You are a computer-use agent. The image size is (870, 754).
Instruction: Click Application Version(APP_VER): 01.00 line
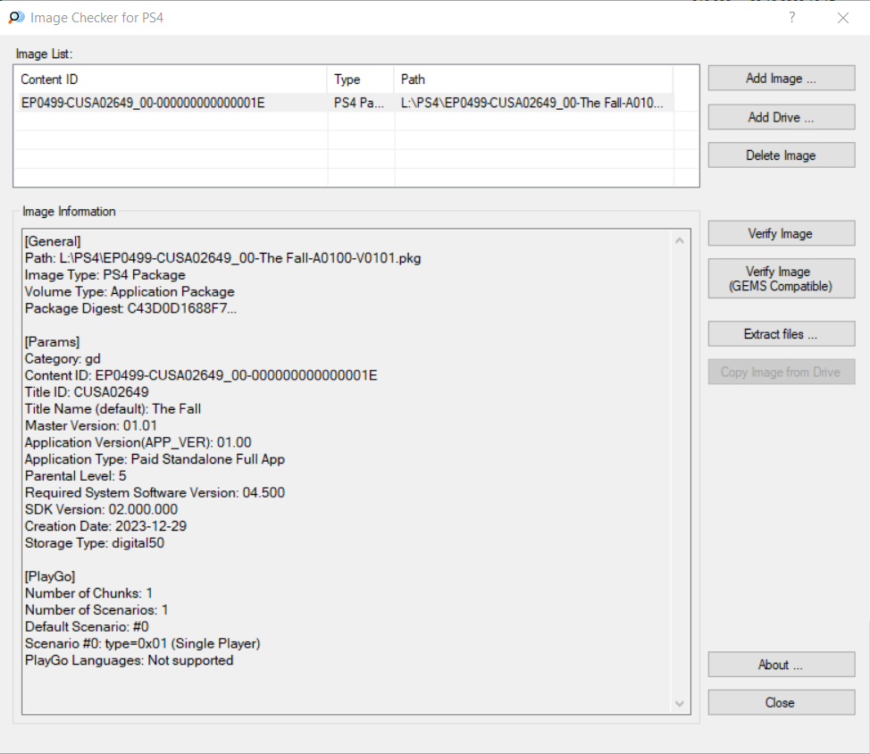coord(138,442)
